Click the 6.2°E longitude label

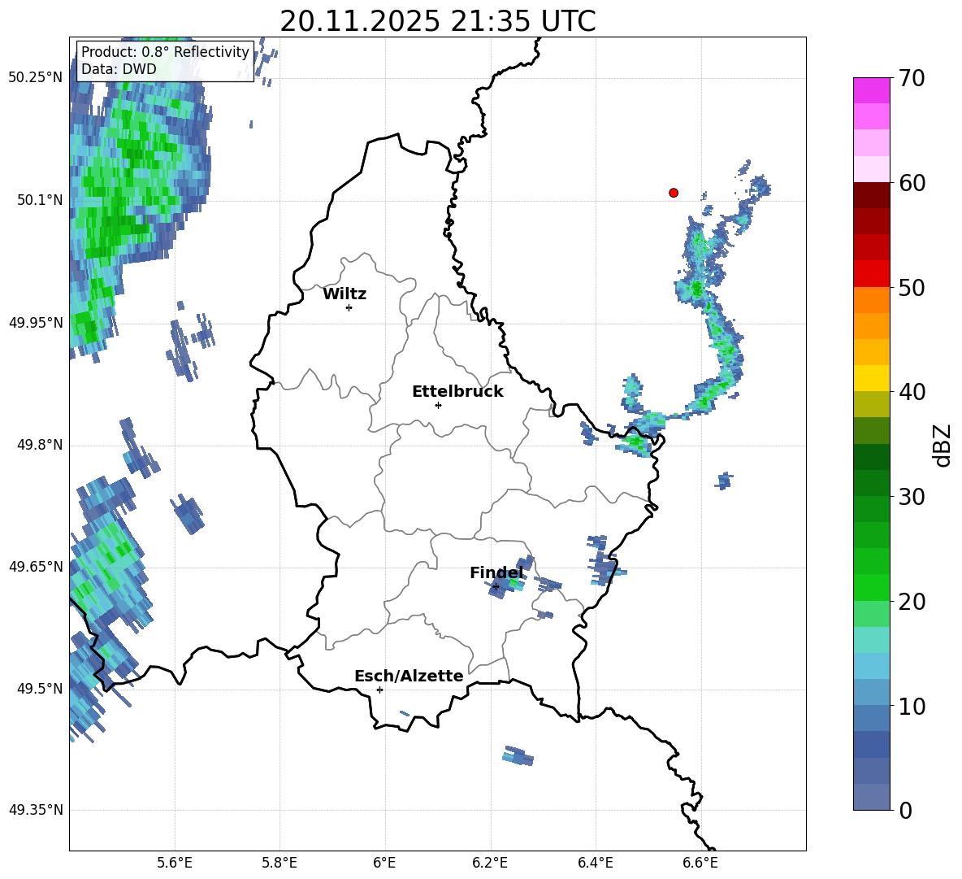[490, 863]
